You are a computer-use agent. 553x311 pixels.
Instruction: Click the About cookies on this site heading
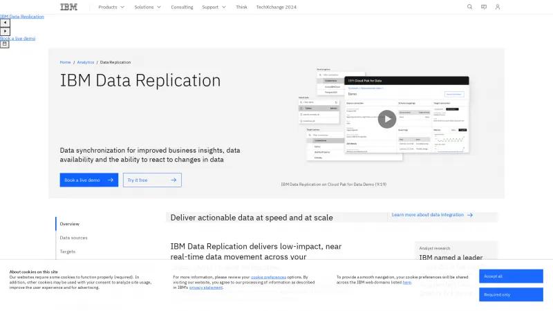tap(33, 272)
